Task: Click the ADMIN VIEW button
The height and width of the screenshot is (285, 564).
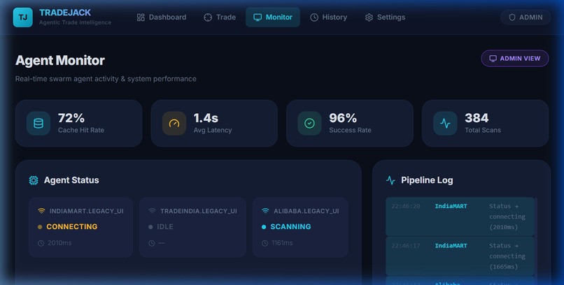Action: [x=515, y=59]
